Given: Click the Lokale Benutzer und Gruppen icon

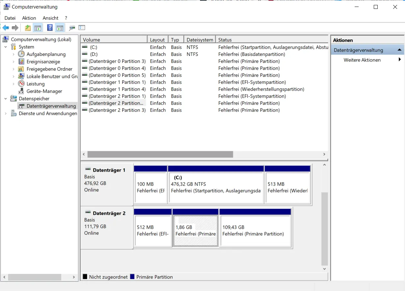Looking at the screenshot, I should coord(21,76).
